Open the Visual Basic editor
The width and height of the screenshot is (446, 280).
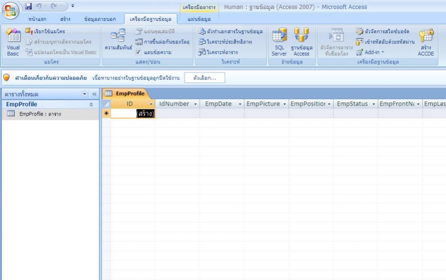click(13, 42)
